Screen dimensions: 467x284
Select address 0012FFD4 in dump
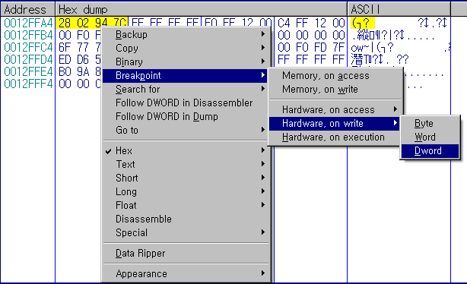(28, 59)
